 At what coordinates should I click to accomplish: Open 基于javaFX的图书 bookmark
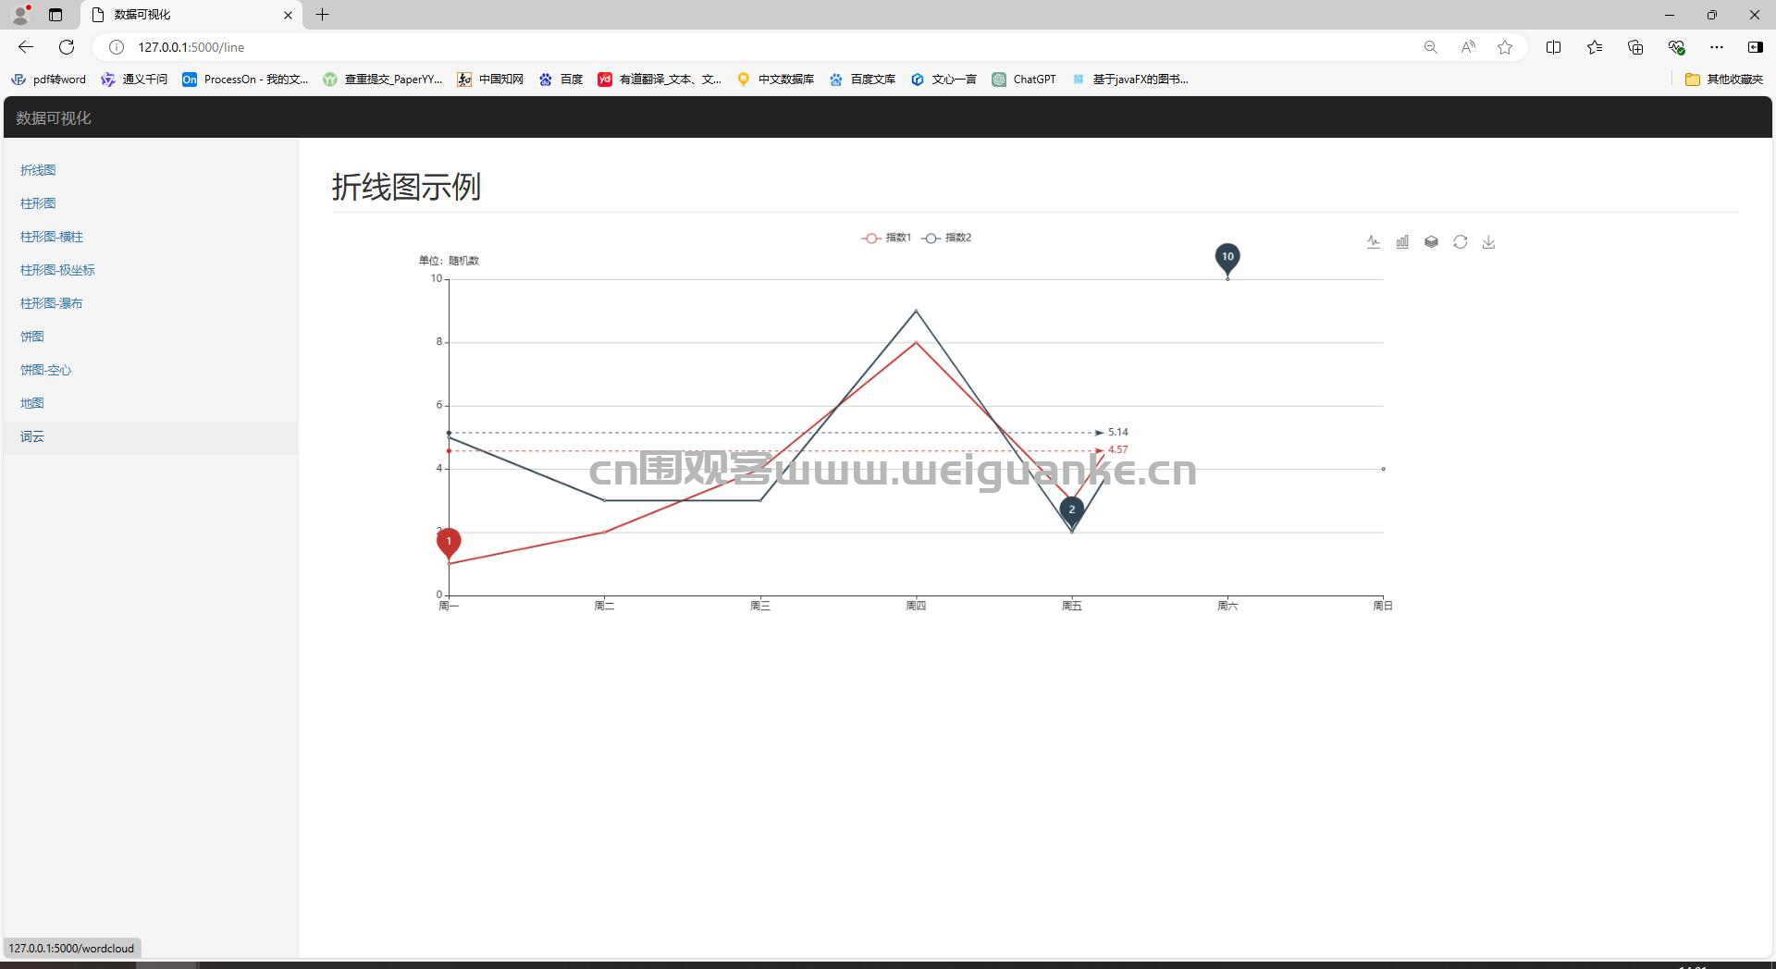[x=1130, y=80]
